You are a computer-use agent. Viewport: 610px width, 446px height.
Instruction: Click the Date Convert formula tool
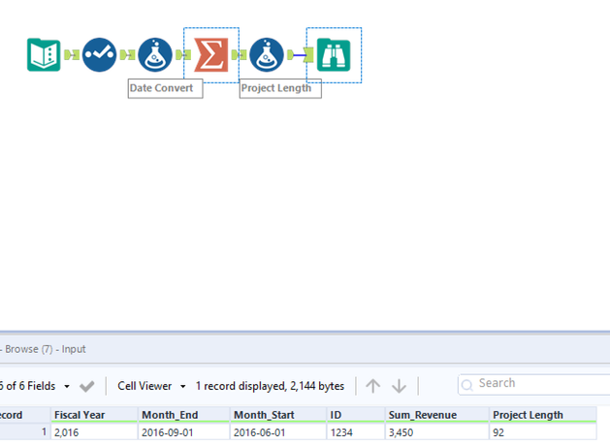click(x=155, y=55)
